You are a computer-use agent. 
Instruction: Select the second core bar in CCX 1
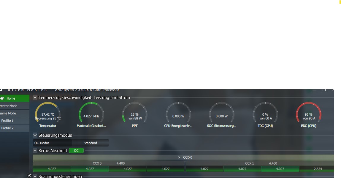tap(242, 169)
